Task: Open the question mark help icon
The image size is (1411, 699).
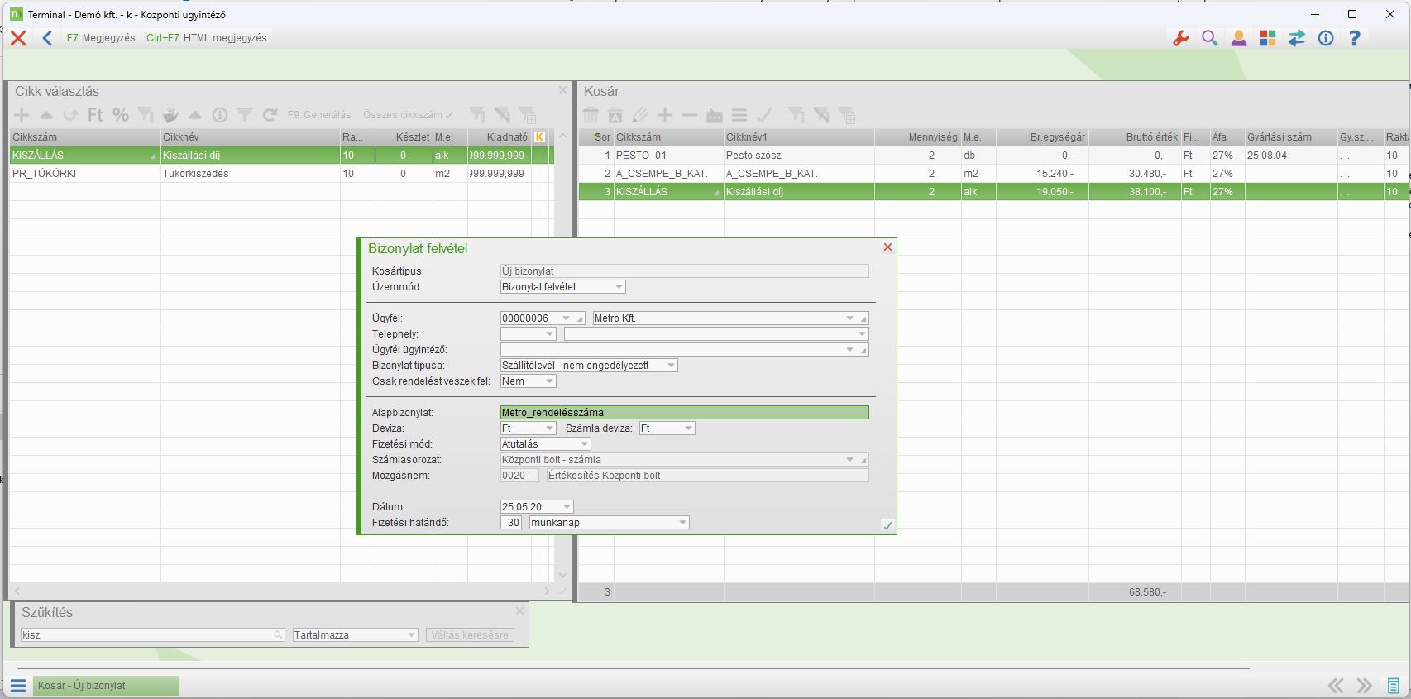Action: 1354,38
